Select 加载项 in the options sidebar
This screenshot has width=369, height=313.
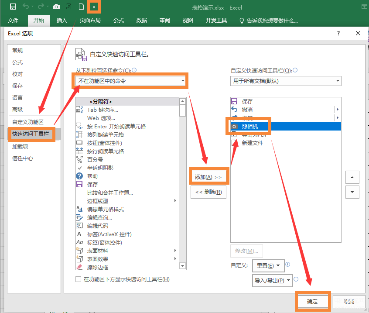coord(20,147)
